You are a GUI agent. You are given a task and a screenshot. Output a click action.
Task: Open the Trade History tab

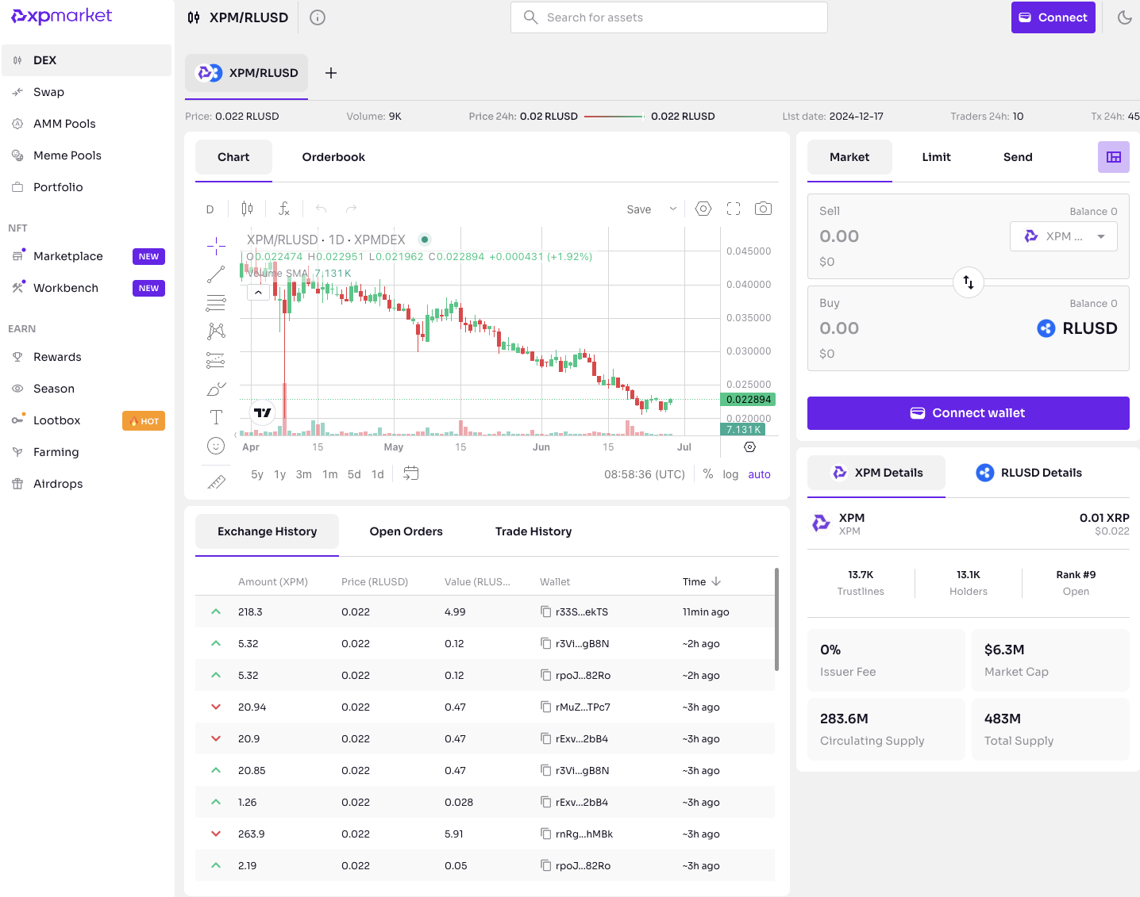point(533,531)
